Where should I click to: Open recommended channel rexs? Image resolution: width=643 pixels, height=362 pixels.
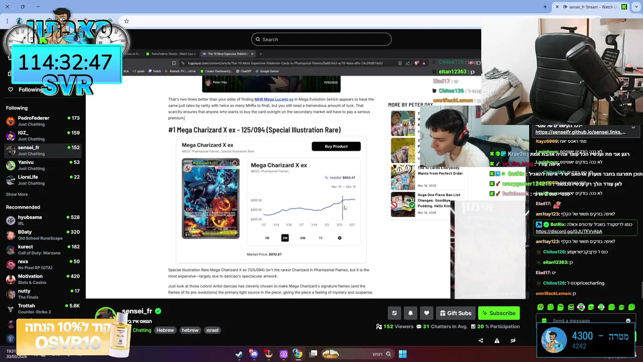point(43,264)
